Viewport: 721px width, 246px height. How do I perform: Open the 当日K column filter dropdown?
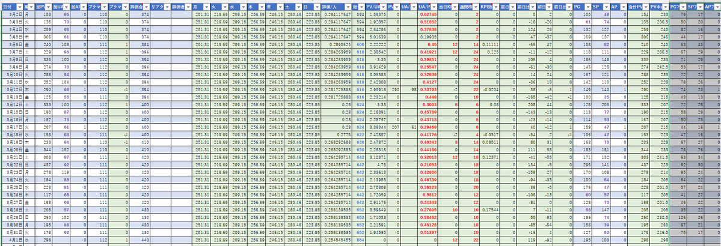[x=454, y=7]
